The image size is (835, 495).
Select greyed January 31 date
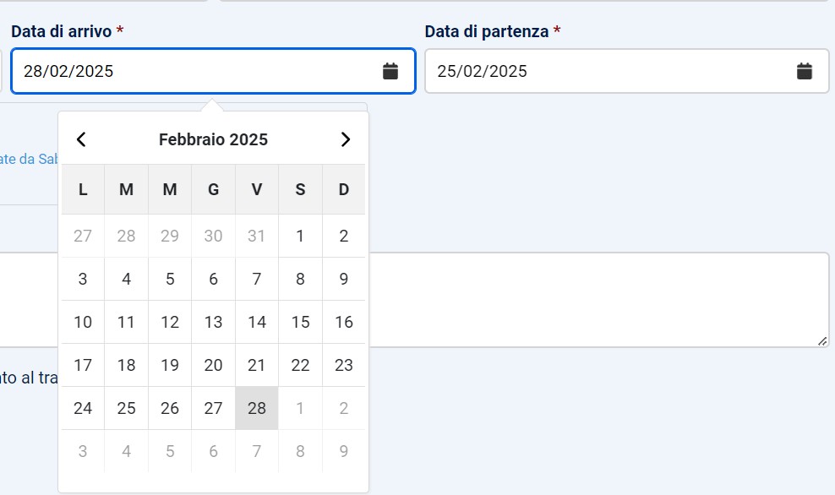pos(257,236)
